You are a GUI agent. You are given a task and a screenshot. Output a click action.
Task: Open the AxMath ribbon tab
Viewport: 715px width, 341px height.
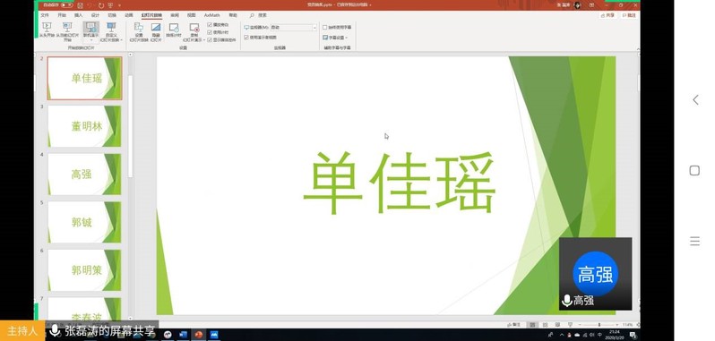coord(211,15)
